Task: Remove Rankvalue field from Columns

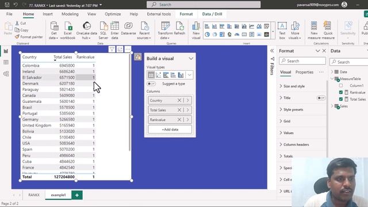Action: pos(179,120)
